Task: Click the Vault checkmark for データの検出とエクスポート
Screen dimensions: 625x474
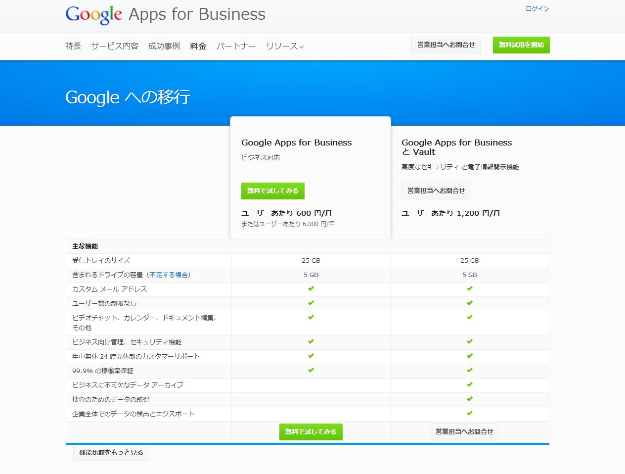Action: [470, 413]
